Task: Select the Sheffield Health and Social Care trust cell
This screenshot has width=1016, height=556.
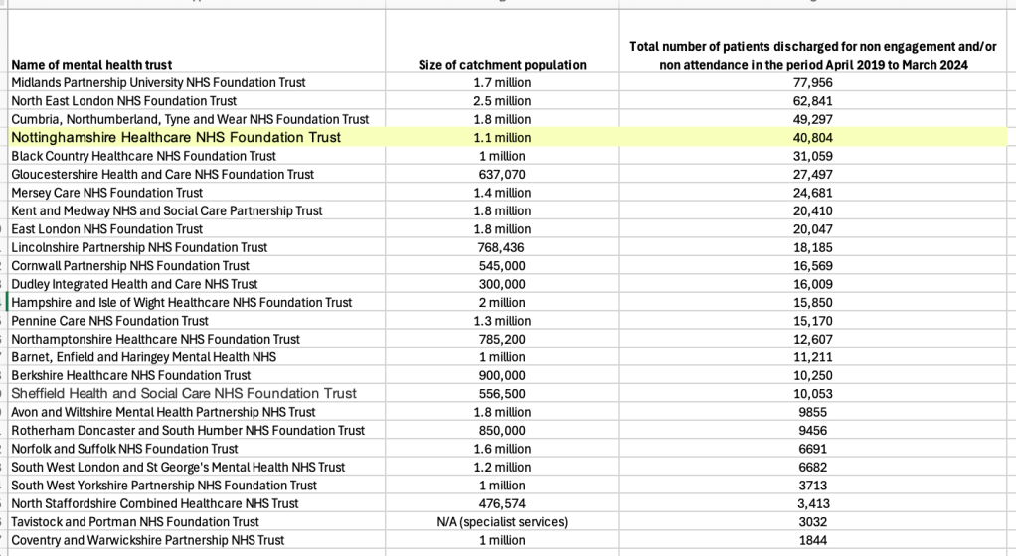Action: pyautogui.click(x=184, y=393)
